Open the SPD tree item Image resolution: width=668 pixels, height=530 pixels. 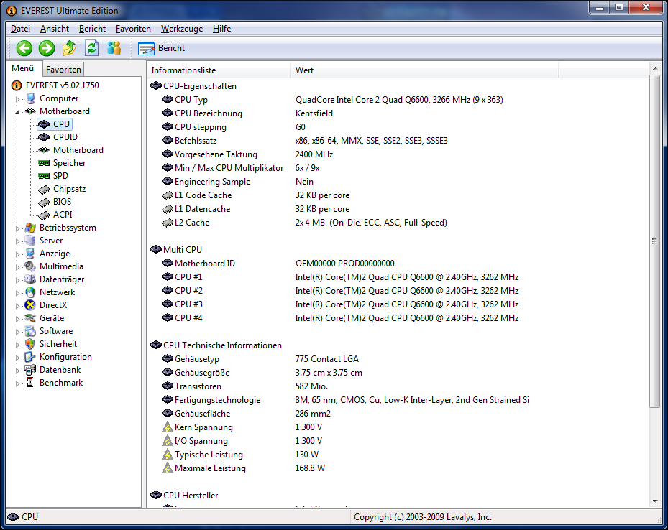click(60, 176)
